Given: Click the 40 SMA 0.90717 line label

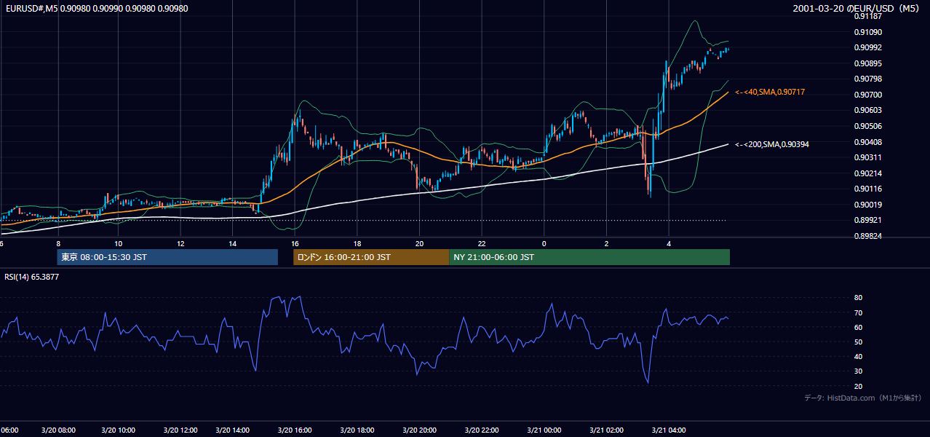Looking at the screenshot, I should (x=769, y=92).
